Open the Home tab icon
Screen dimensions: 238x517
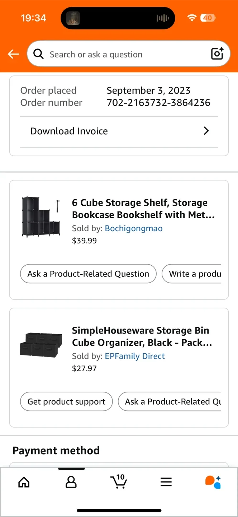click(x=24, y=482)
